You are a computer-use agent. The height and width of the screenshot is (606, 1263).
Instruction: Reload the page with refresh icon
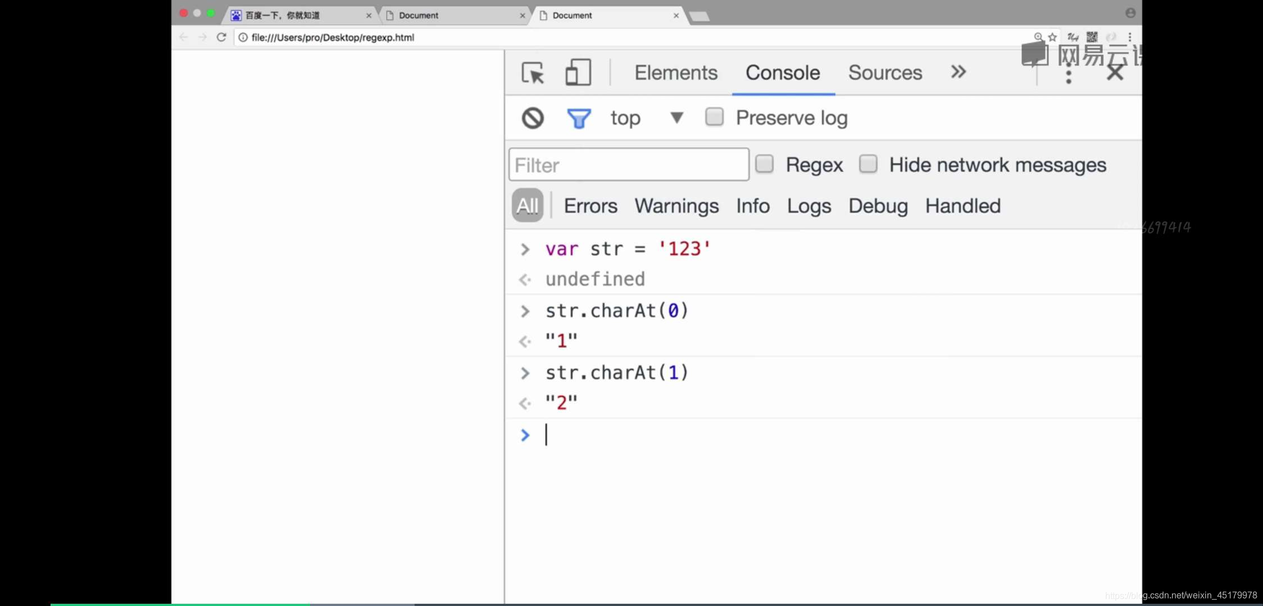[x=221, y=37]
